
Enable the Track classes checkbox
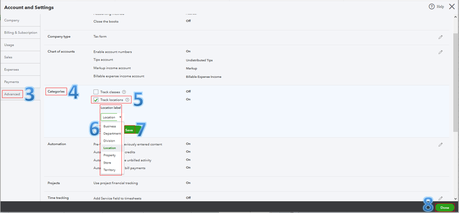96,92
